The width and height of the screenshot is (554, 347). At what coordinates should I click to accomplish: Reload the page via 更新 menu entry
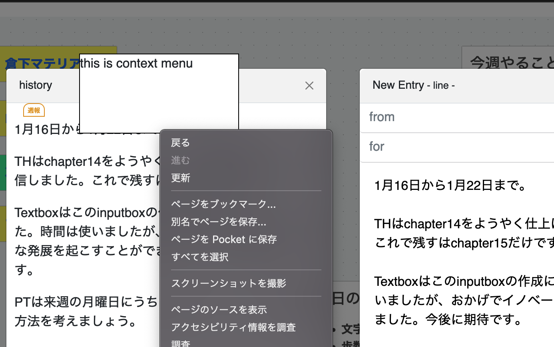click(x=246, y=178)
